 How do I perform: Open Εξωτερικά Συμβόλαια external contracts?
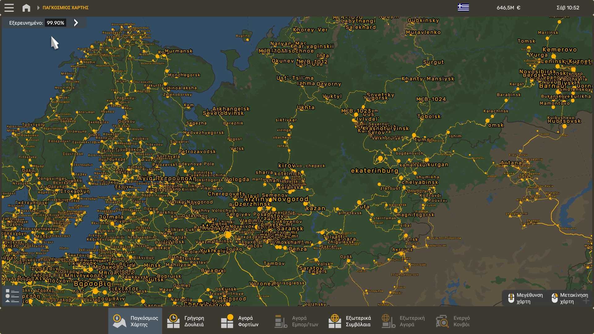click(350, 321)
